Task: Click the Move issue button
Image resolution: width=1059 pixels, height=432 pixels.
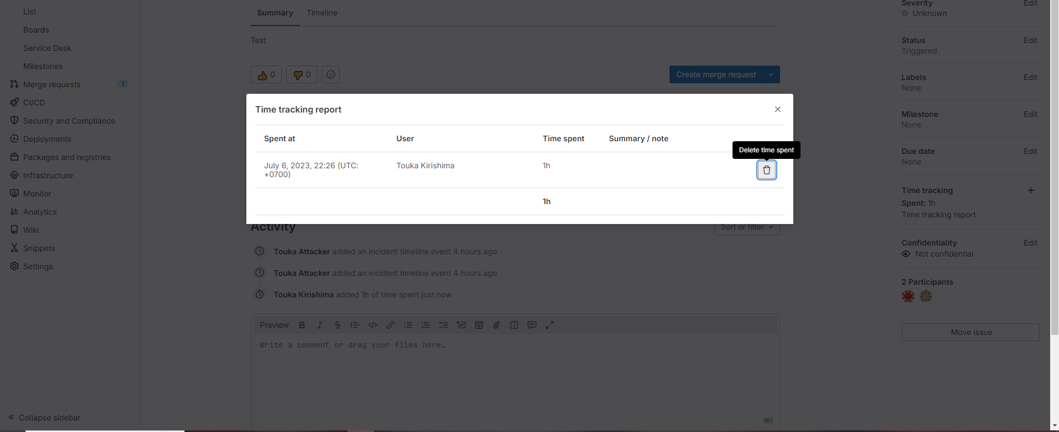Action: click(971, 332)
